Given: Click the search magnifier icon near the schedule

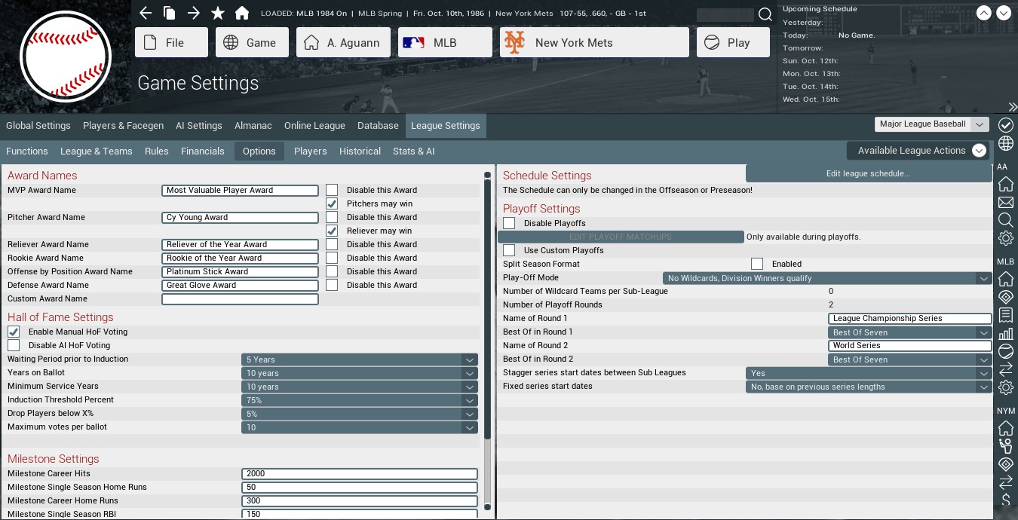Looking at the screenshot, I should click(x=765, y=14).
